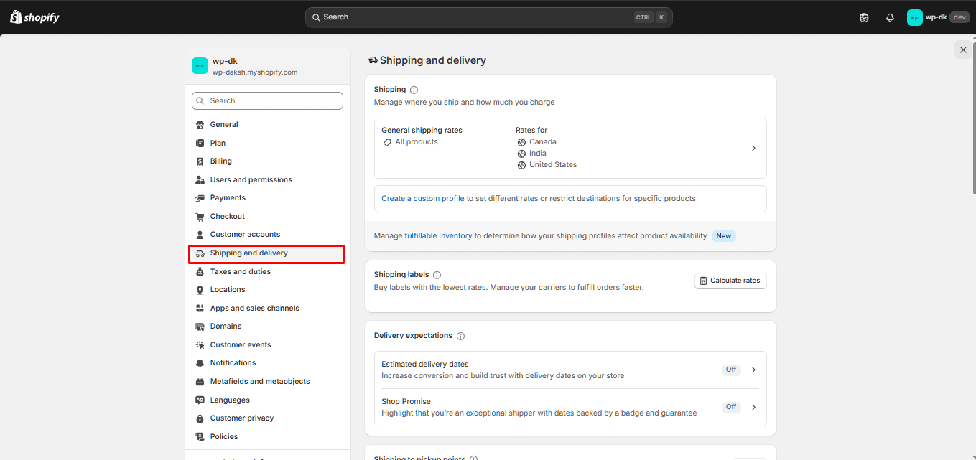The width and height of the screenshot is (976, 460).
Task: Click the settings sidebar Search field
Action: pyautogui.click(x=267, y=100)
